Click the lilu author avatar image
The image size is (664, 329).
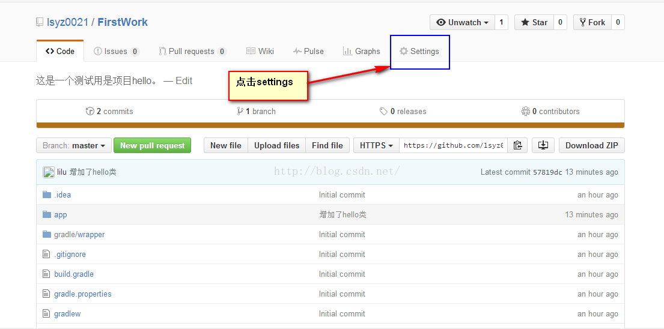48,172
